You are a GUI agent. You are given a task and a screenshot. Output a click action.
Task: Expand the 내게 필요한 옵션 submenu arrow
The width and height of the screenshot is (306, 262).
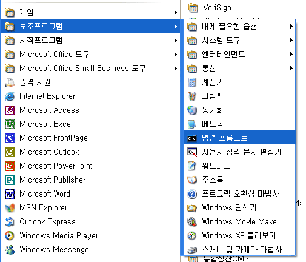point(291,27)
